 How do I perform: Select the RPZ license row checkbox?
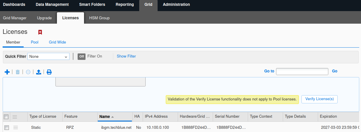point(7,128)
